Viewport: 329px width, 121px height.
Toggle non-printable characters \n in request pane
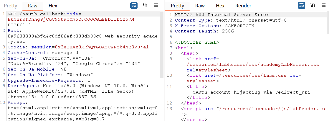(145, 5)
